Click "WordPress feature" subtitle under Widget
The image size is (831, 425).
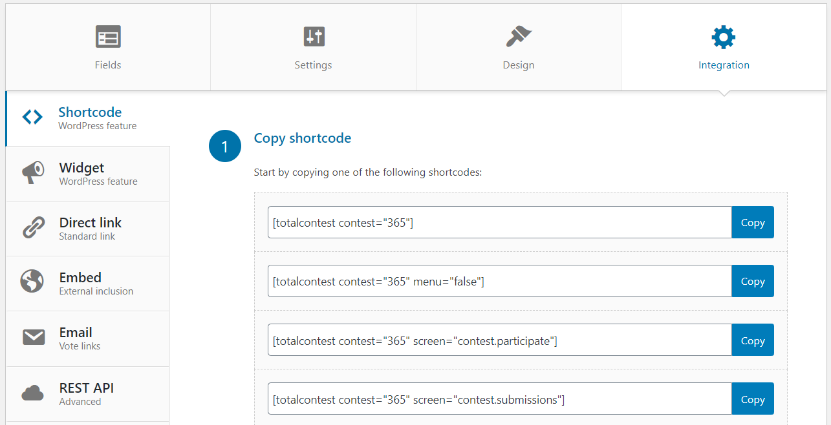(x=98, y=181)
